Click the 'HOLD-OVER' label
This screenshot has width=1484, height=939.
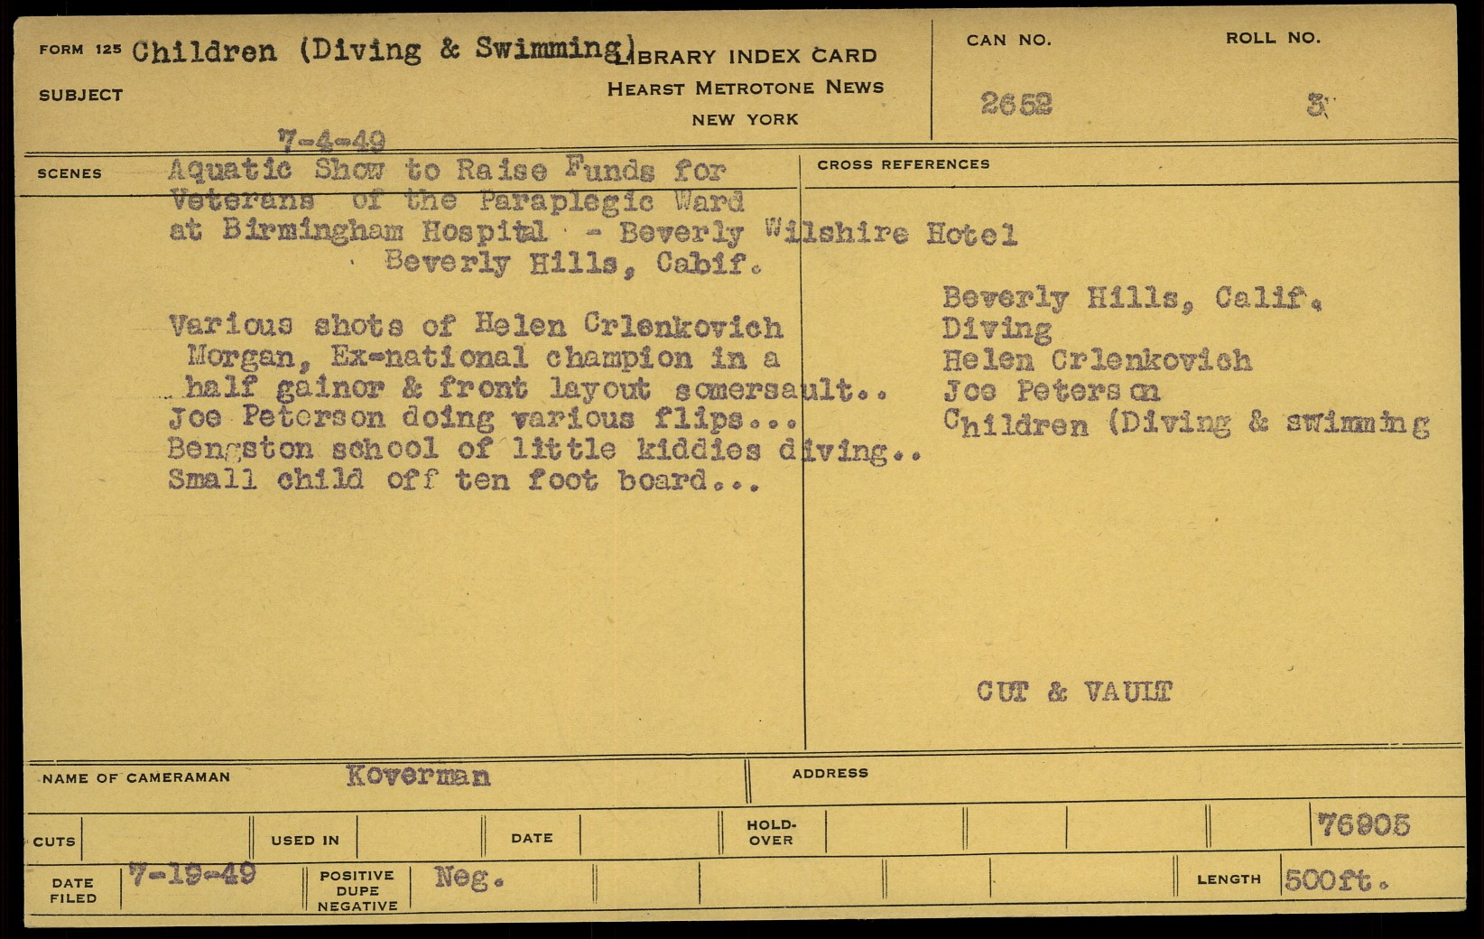coord(771,832)
